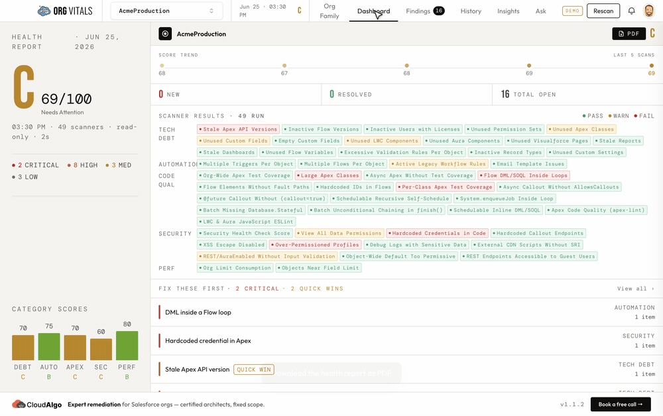
Task: Click the Org Vitals cloud logo
Action: [44, 11]
